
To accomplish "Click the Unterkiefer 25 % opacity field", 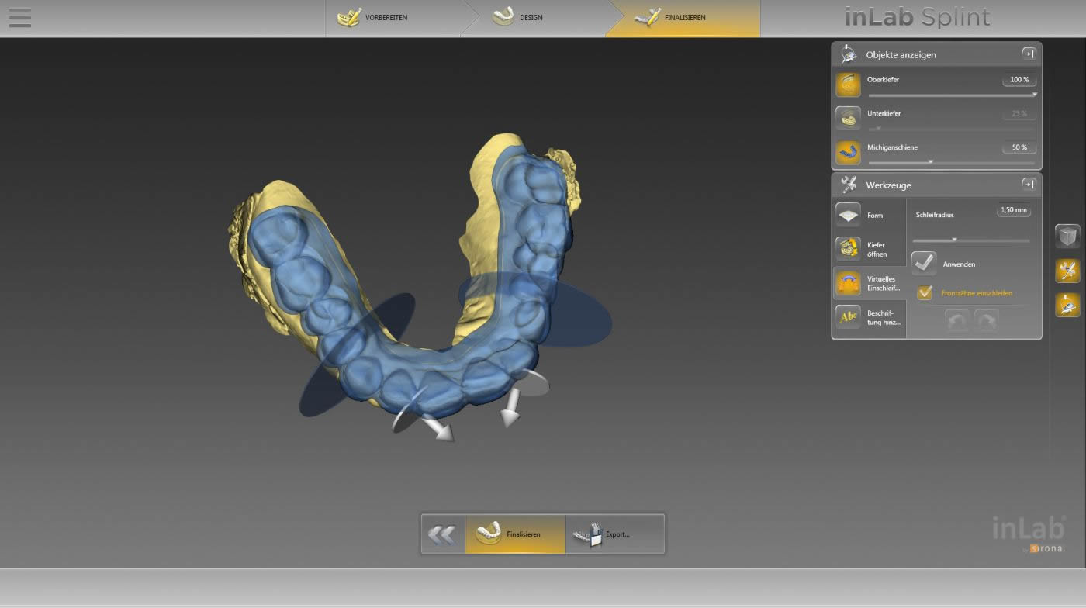I will (x=1019, y=114).
